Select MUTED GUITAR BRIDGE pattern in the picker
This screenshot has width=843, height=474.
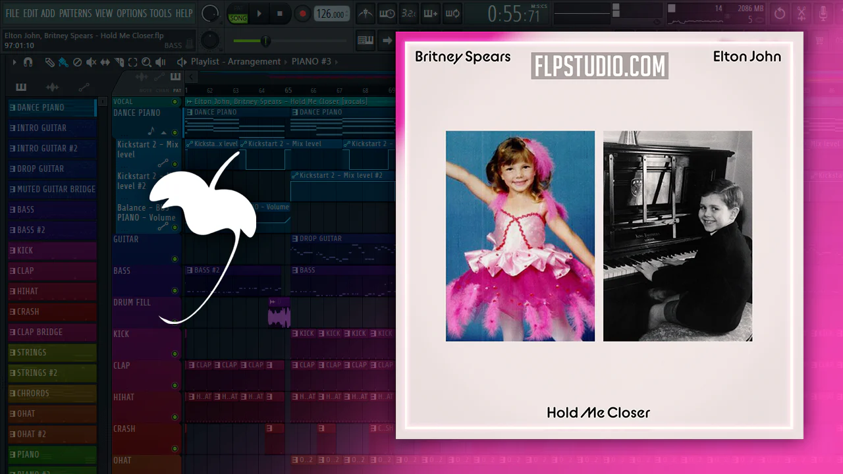point(52,189)
